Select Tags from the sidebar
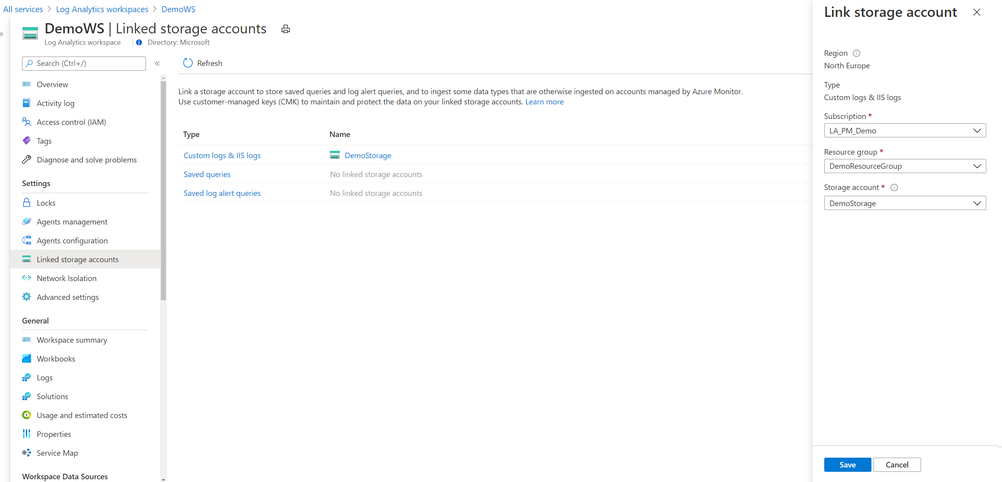 44,141
